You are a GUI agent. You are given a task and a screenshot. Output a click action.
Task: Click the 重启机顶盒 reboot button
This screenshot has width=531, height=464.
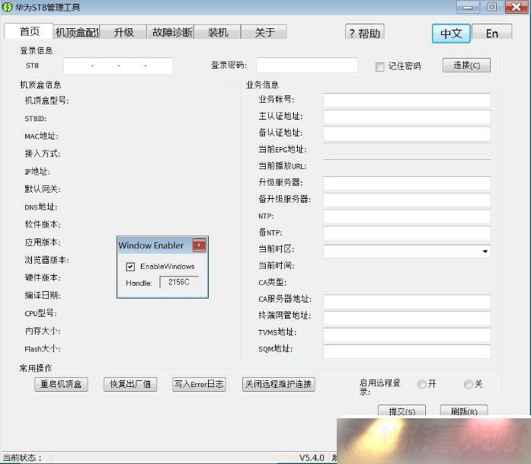click(x=61, y=384)
